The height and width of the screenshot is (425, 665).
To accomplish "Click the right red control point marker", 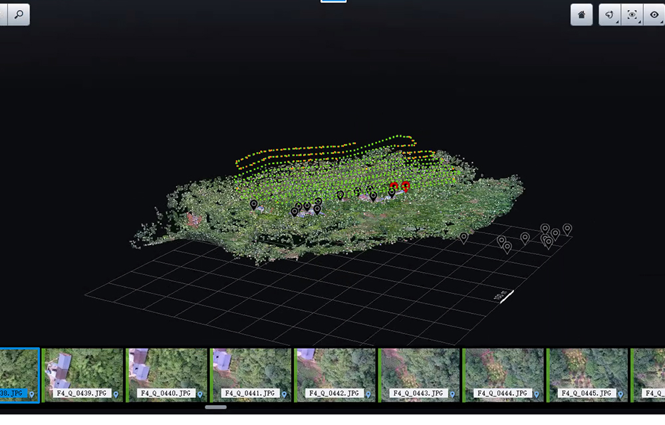I will [x=406, y=187].
